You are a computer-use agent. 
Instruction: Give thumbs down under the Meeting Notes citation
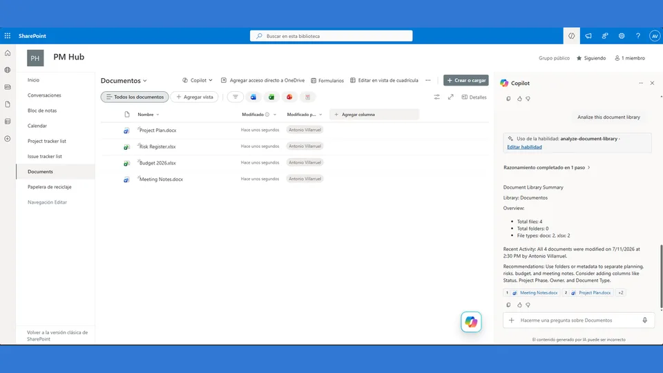[x=528, y=305]
